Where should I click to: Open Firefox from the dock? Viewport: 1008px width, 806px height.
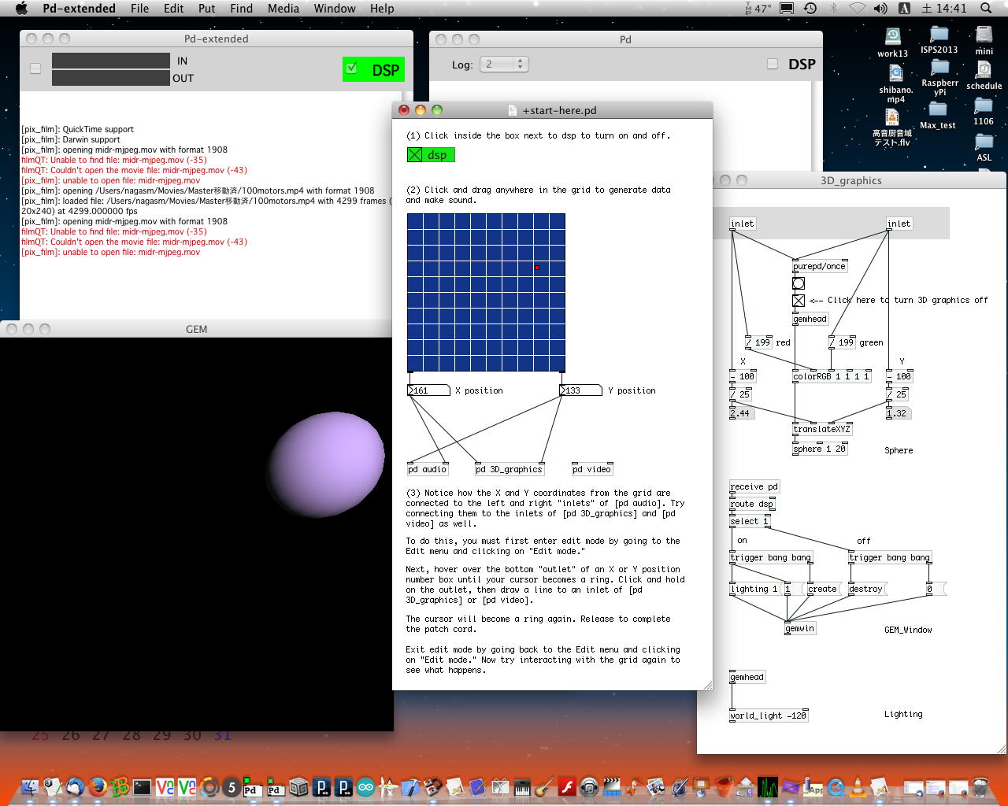pos(98,786)
